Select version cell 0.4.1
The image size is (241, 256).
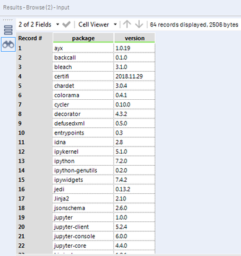pos(135,95)
